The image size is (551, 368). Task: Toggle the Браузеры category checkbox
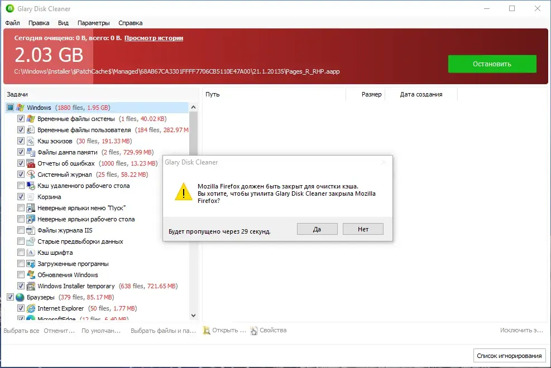10,297
